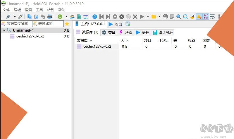Switch to the 变量 tab

pyautogui.click(x=109, y=32)
